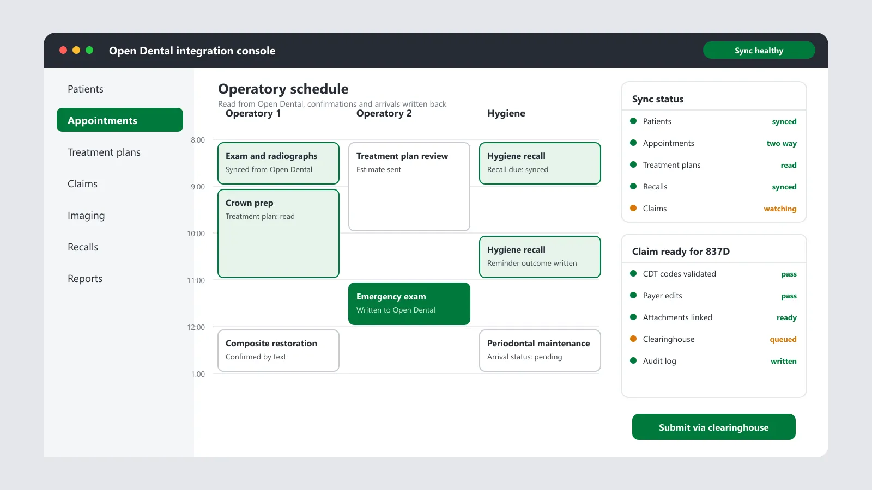Select the Emergency exam appointment block
The width and height of the screenshot is (872, 490).
coord(409,304)
